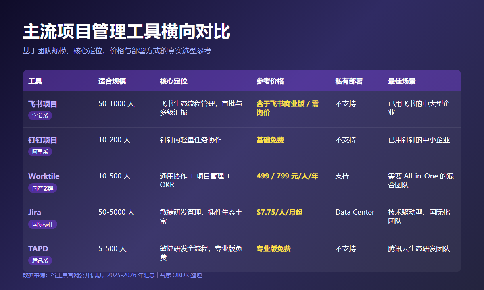484x290 pixels.
Task: Click the subtitle starting with 基于团队规模
Action: click(x=117, y=51)
